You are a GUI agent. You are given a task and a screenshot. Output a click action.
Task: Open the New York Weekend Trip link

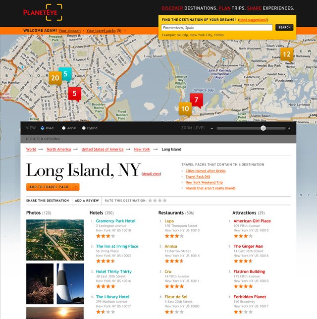(204, 182)
